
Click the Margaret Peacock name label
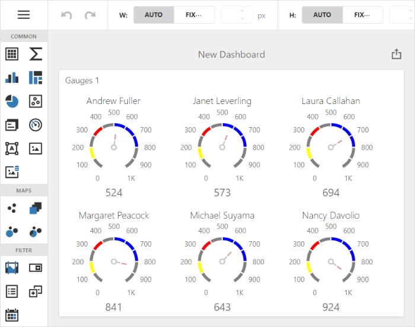coord(114,216)
